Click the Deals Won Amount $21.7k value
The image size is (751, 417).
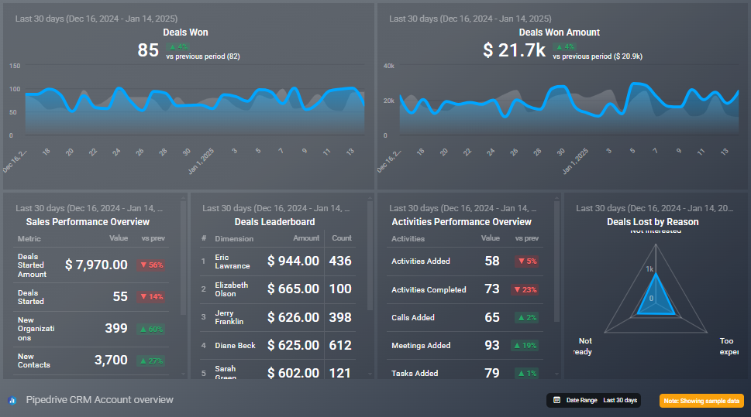coord(514,51)
